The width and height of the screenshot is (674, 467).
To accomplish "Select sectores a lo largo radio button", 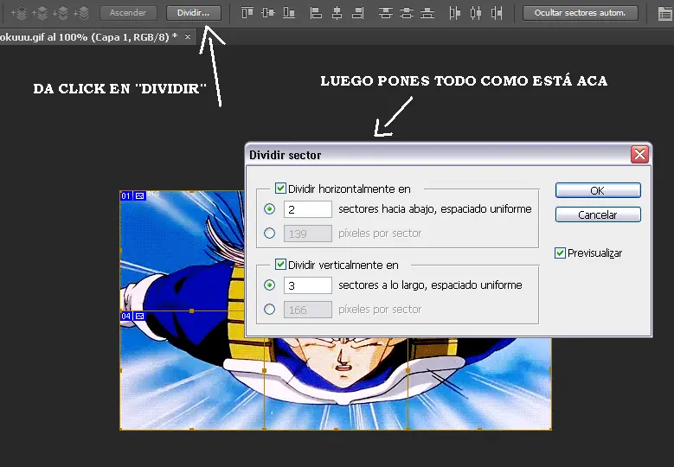I will coord(270,285).
